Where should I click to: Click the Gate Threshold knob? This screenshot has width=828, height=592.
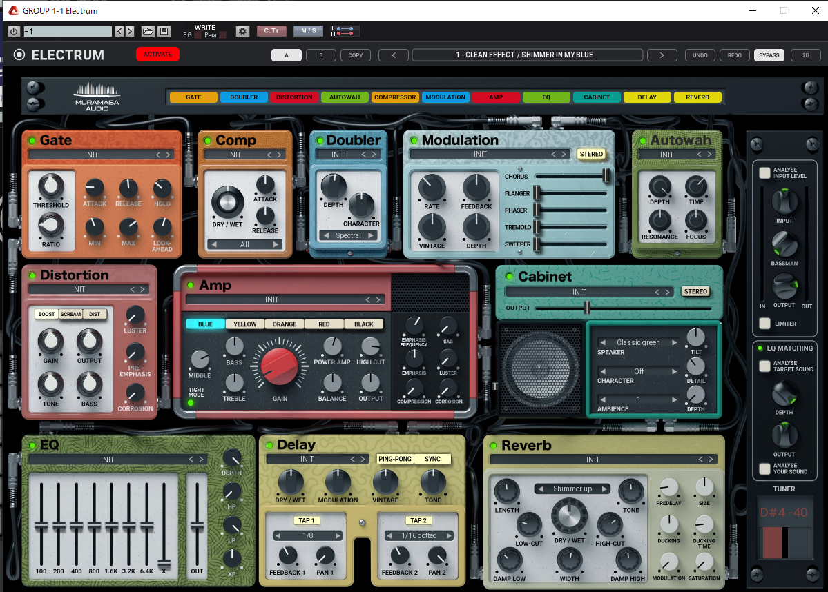tap(50, 186)
